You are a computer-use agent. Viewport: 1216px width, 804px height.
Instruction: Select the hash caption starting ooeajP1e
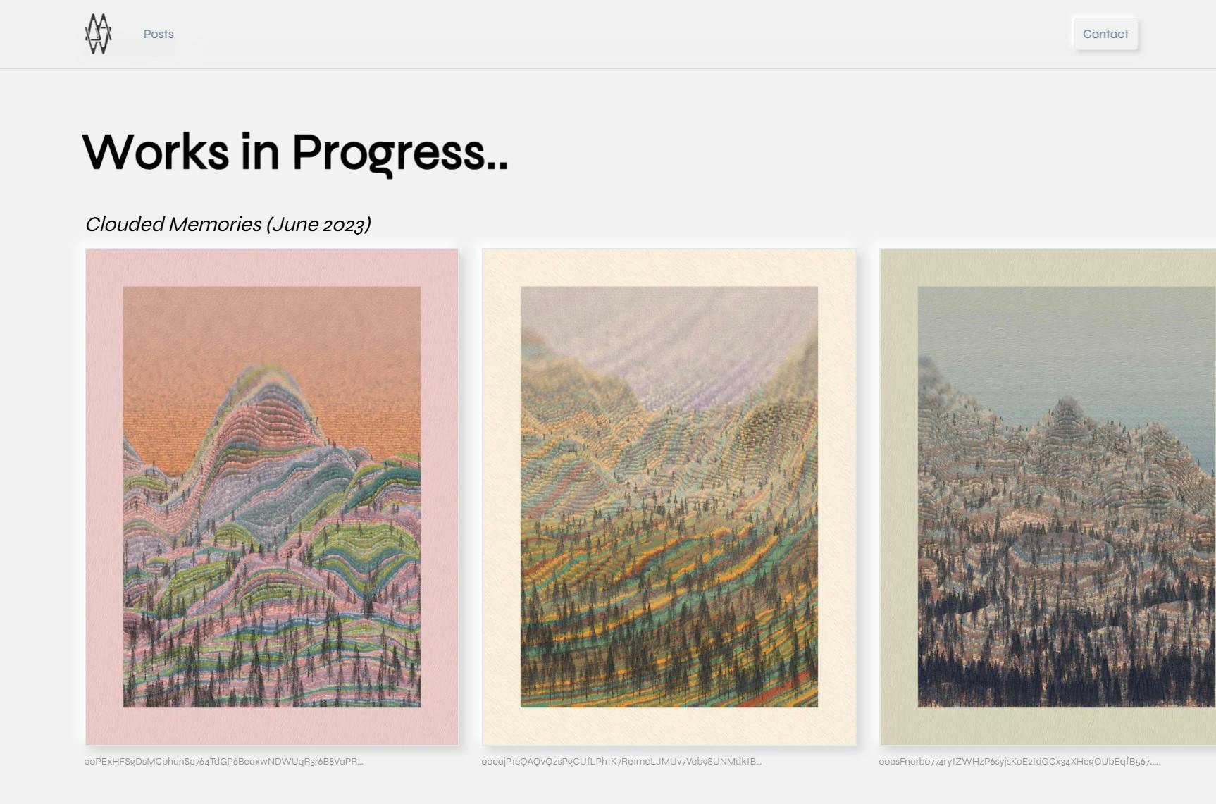(x=621, y=761)
